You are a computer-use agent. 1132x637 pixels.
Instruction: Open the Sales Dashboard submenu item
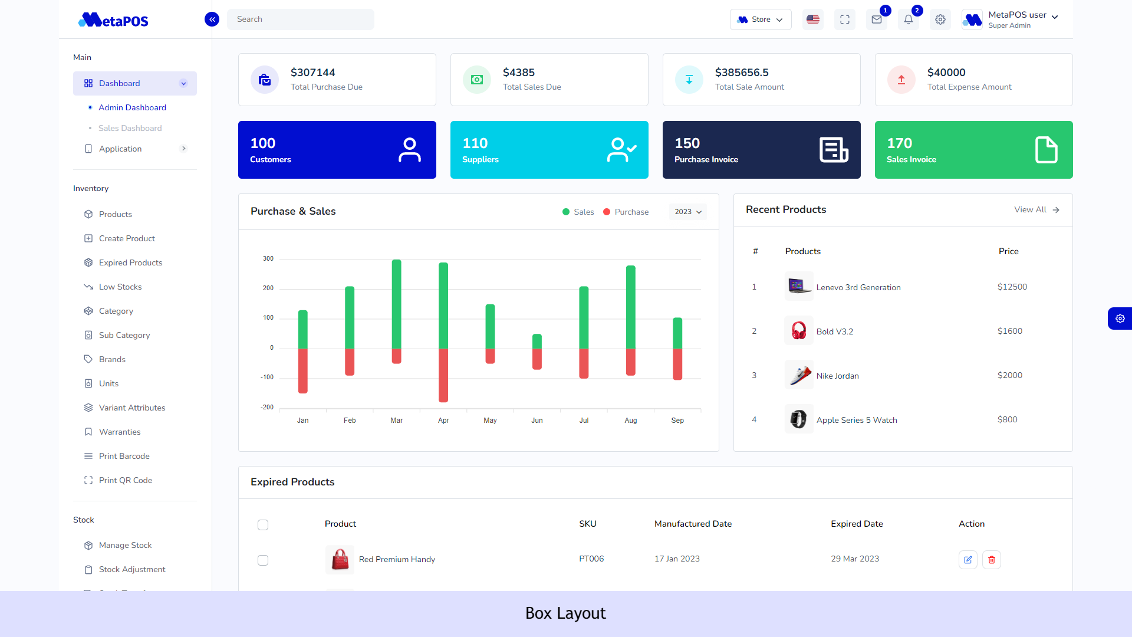(130, 128)
